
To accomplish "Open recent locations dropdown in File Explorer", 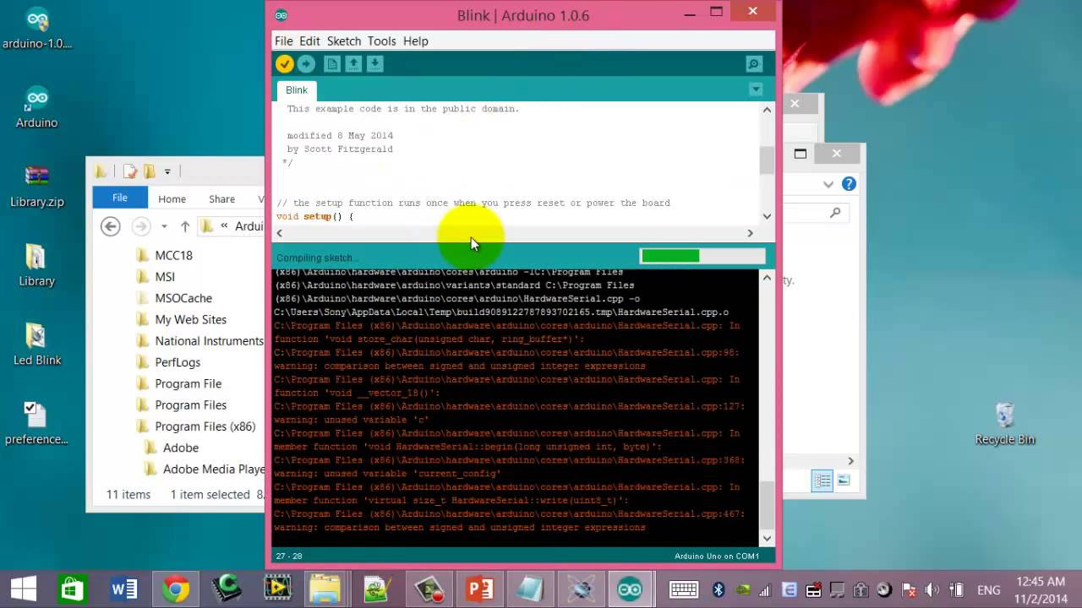I will click(164, 226).
